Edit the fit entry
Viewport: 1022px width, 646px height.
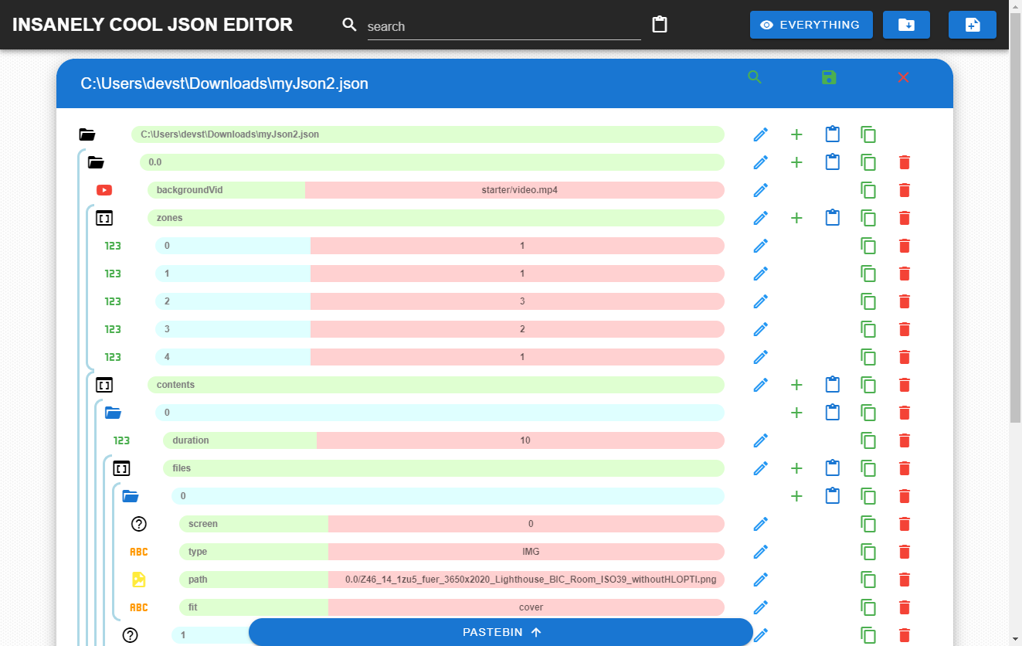click(x=761, y=607)
